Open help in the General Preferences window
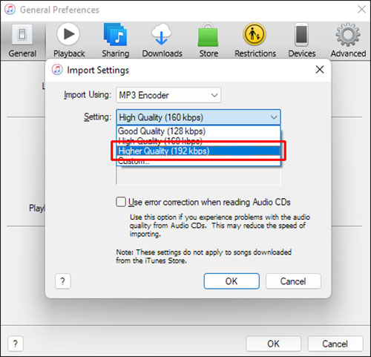371x357 pixels. tap(16, 344)
